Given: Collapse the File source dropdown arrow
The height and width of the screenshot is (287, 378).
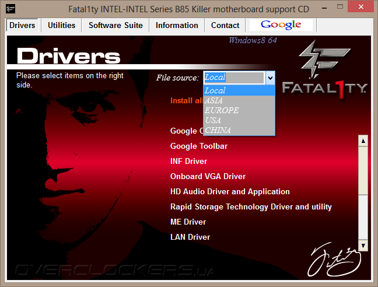Looking at the screenshot, I should pyautogui.click(x=270, y=78).
